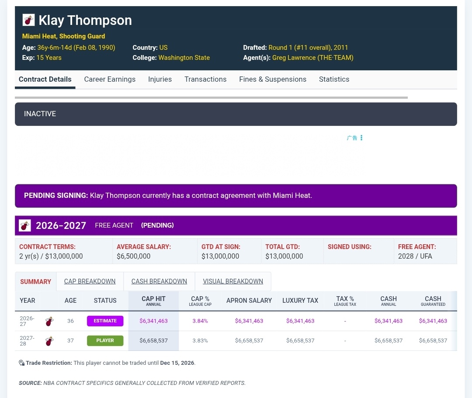The height and width of the screenshot is (398, 472).
Task: Click the 15 Years experience value
Action: (x=49, y=58)
